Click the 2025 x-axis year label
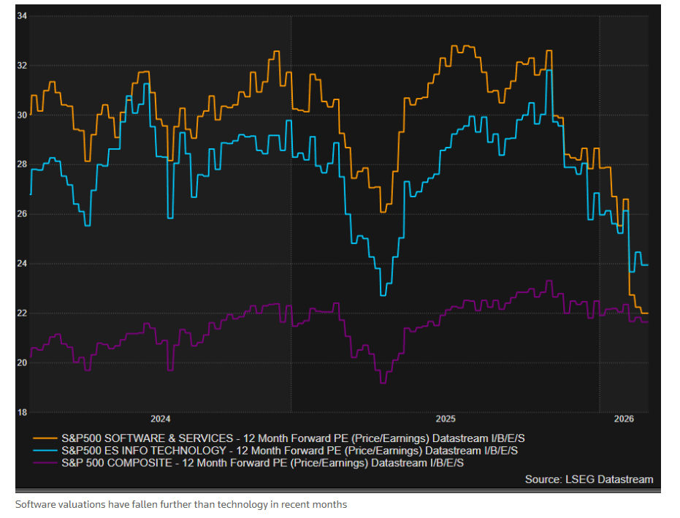Image resolution: width=680 pixels, height=518 pixels. [x=446, y=419]
